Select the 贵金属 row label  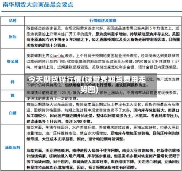[x=12, y=61]
